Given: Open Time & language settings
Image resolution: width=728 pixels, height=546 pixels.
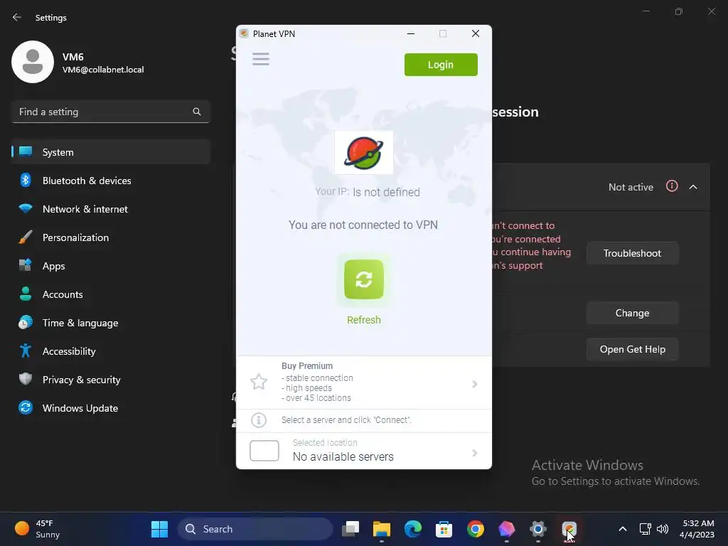Looking at the screenshot, I should (x=110, y=323).
